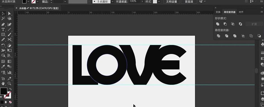Open the Pathfinder panel options menu
The image size is (264, 107).
tap(262, 12)
